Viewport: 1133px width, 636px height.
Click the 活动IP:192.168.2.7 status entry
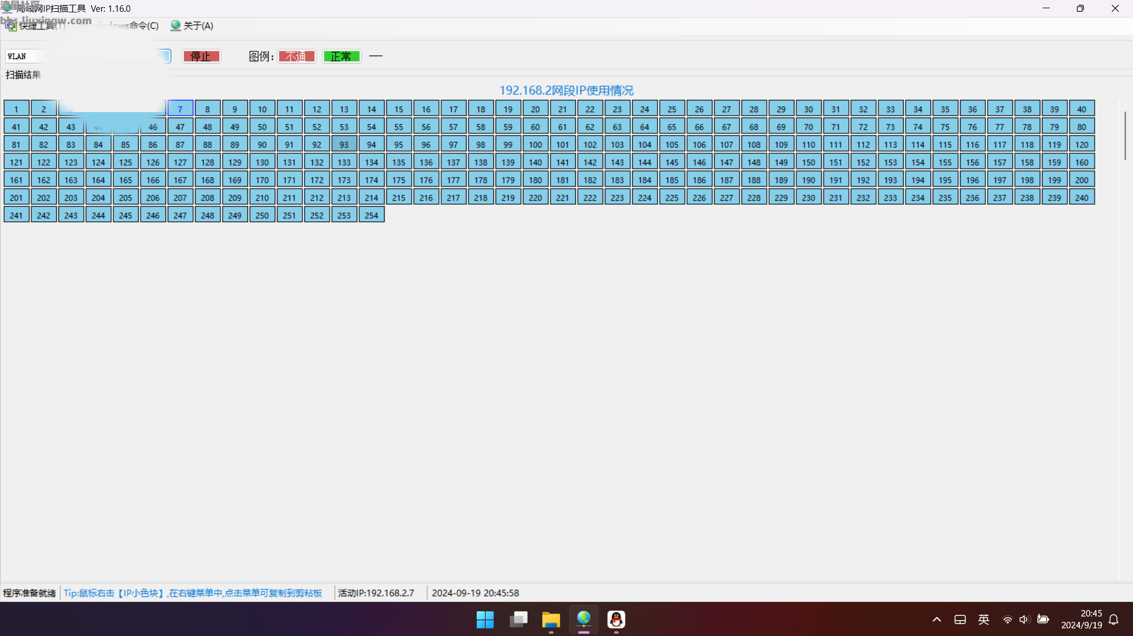click(376, 593)
